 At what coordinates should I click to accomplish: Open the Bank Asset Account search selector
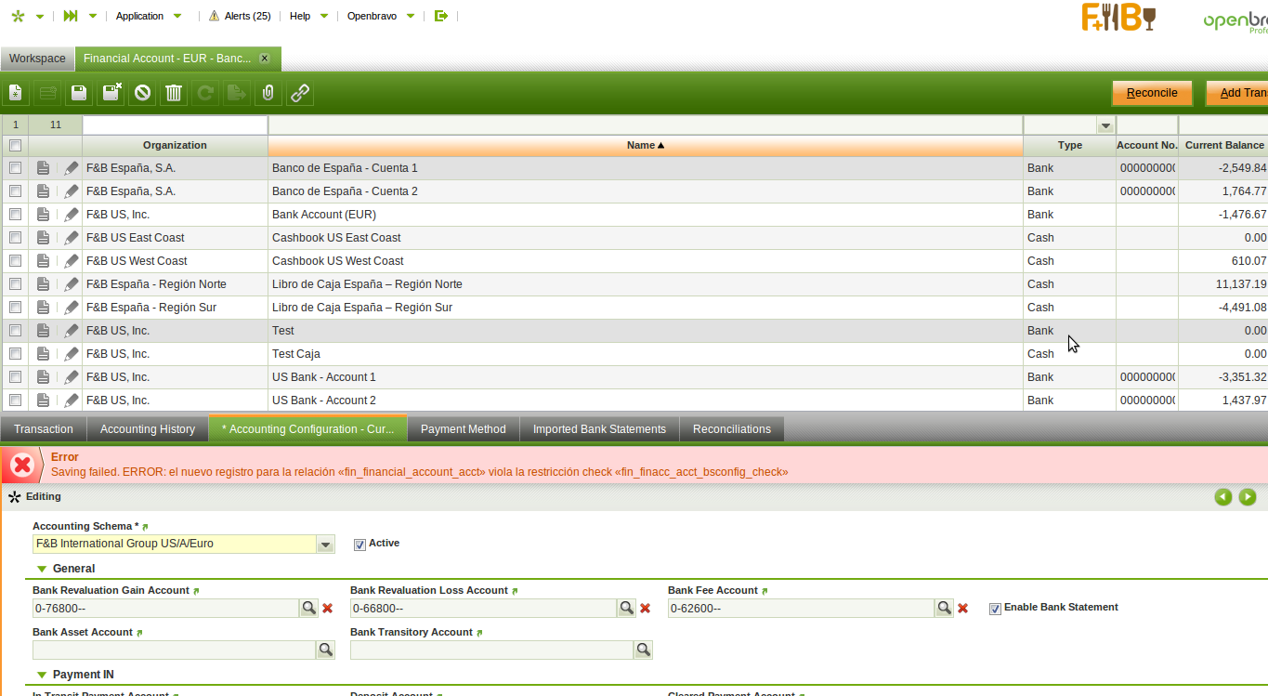325,650
